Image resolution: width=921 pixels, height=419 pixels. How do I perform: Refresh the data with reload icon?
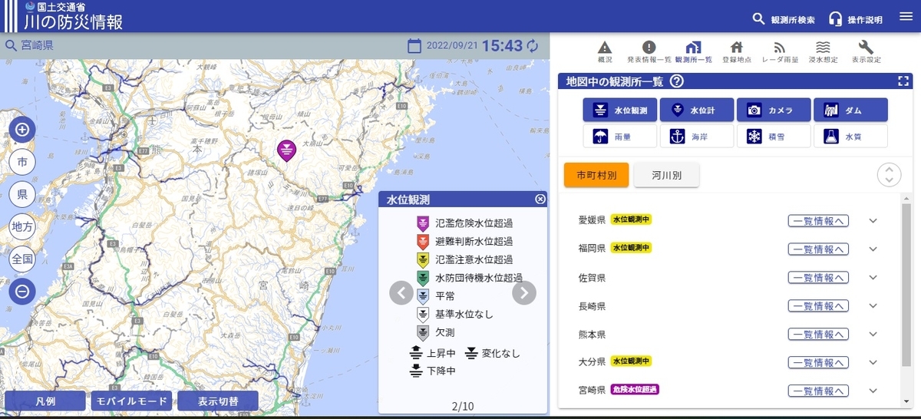click(533, 46)
